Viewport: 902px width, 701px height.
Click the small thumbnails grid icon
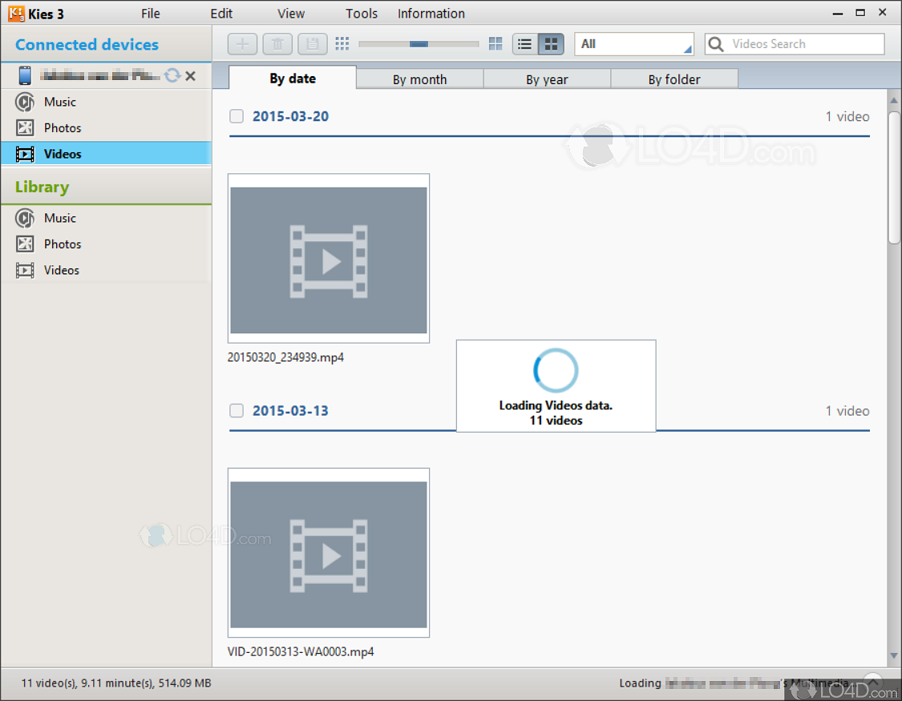point(342,44)
